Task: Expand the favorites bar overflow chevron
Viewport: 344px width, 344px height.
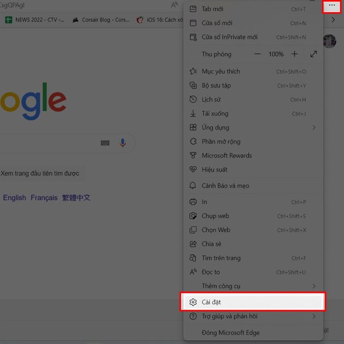Action: tap(333, 20)
